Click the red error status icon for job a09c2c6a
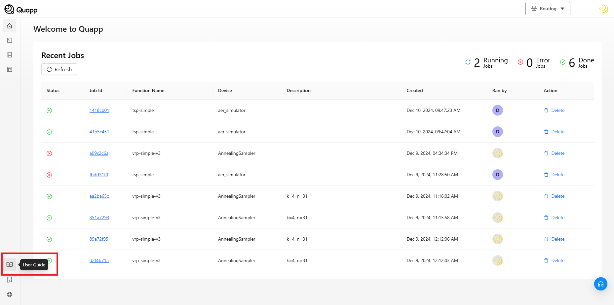This screenshot has height=305, width=614. pyautogui.click(x=49, y=153)
